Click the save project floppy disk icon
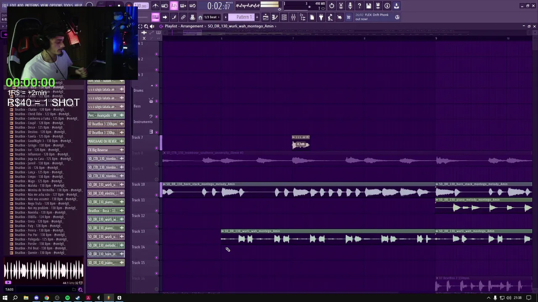The image size is (538, 302). [369, 6]
